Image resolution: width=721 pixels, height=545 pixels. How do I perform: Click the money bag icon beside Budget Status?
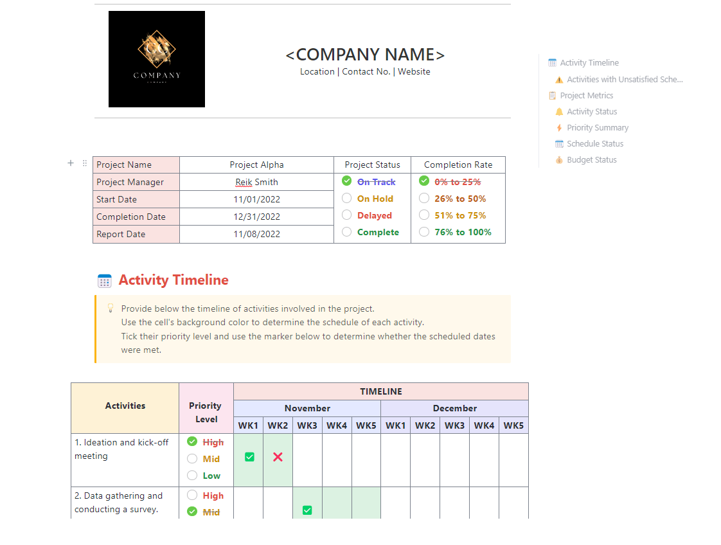pos(559,160)
